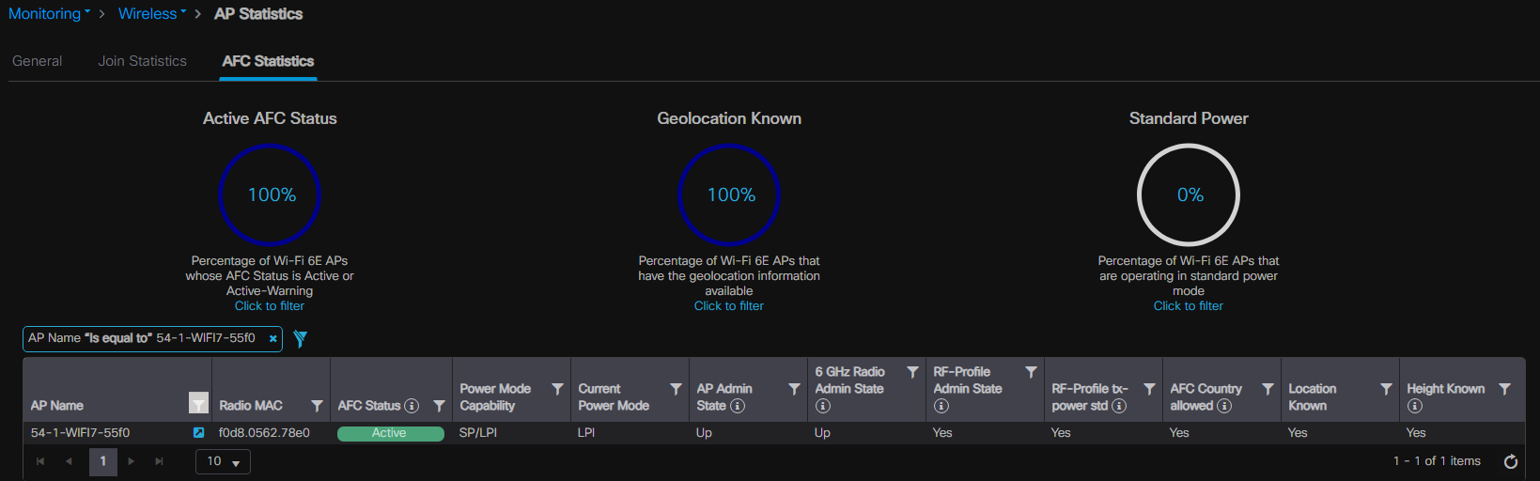
Task: Show info tooltip for RF-Profile Admin State
Action: [941, 406]
